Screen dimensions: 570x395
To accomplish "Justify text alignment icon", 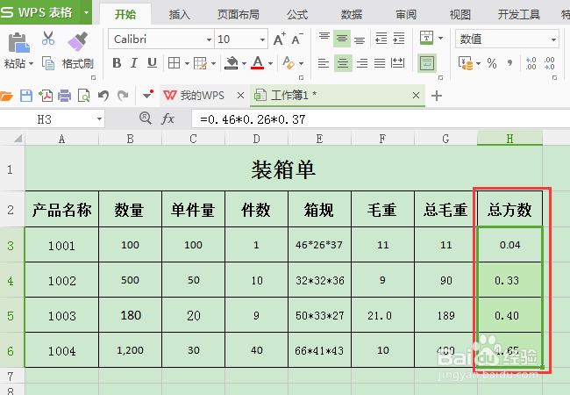I will 380,63.
